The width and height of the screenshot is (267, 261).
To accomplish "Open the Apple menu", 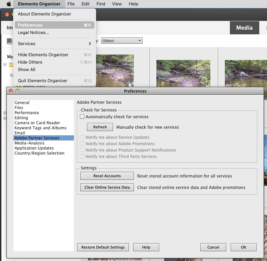I will (9, 4).
